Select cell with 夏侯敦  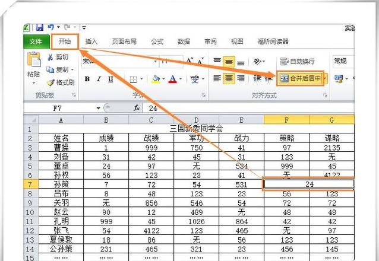click(61, 240)
